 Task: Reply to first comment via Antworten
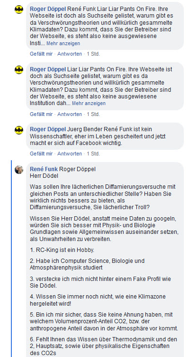pos(70,54)
